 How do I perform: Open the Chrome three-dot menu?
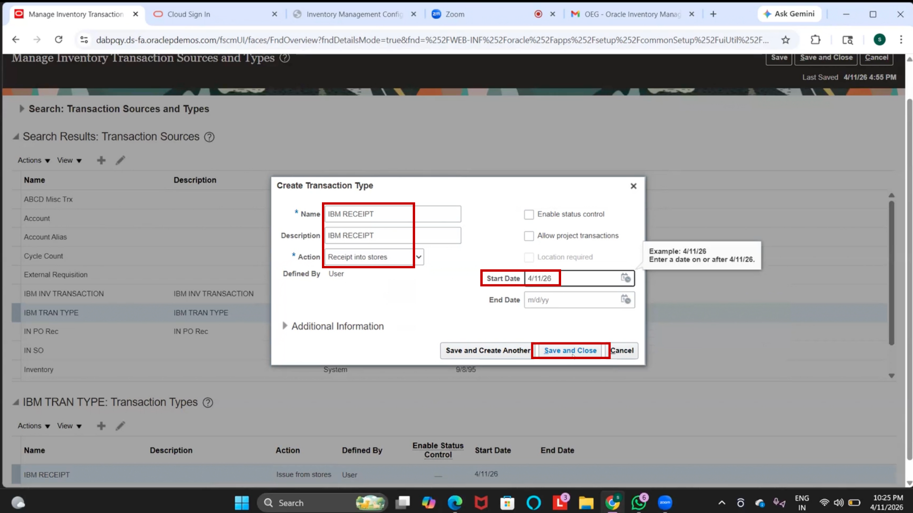point(901,40)
